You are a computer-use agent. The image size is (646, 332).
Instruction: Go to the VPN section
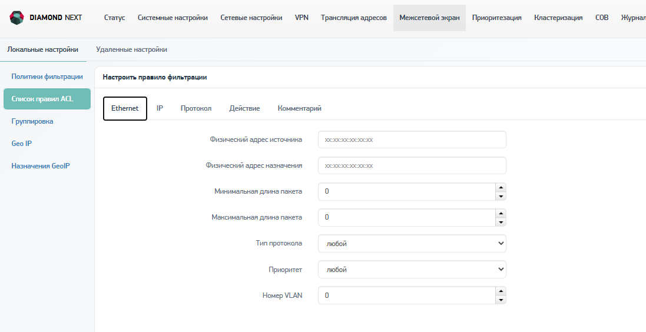(x=302, y=18)
